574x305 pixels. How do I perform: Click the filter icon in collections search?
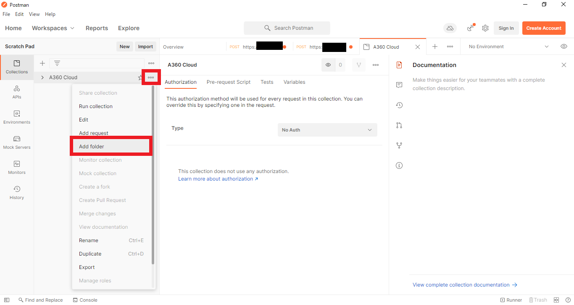pyautogui.click(x=57, y=63)
